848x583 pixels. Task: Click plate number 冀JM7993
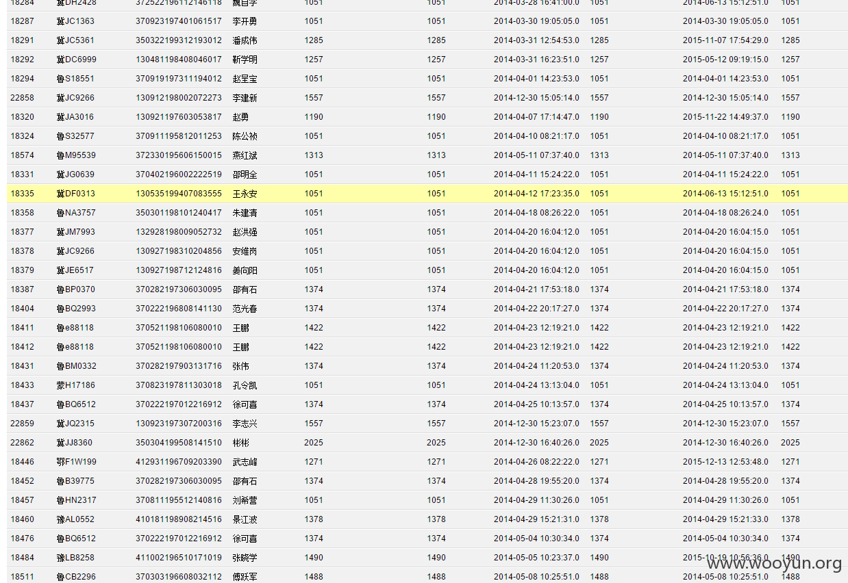76,232
